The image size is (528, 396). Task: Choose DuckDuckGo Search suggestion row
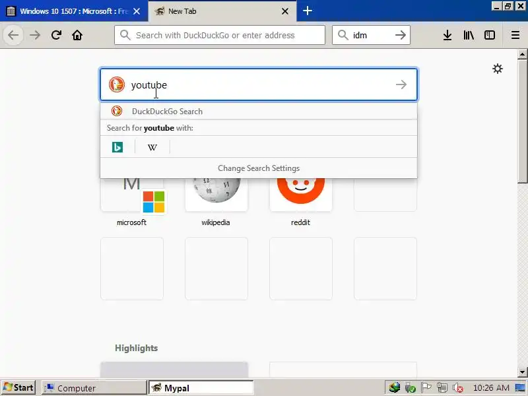259,111
